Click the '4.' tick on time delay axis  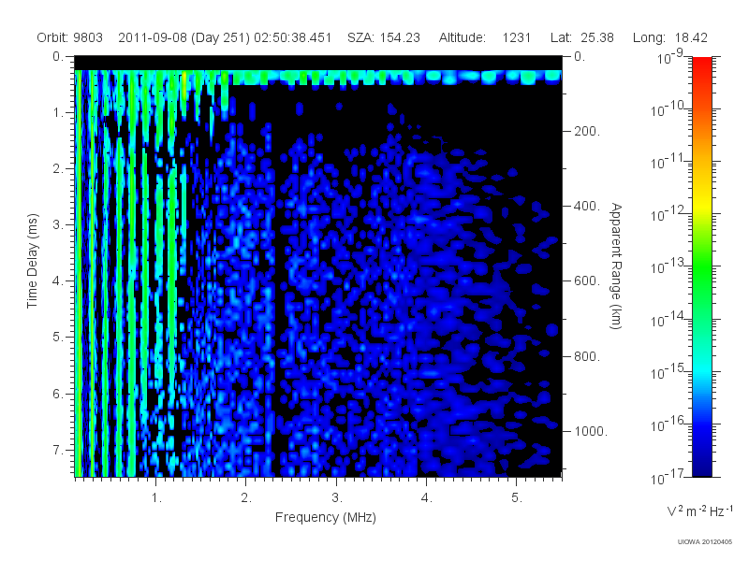pyautogui.click(x=57, y=281)
